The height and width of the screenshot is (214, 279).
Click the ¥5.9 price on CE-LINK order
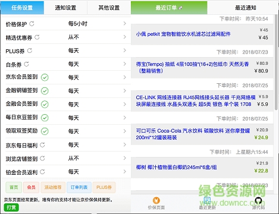262,104
